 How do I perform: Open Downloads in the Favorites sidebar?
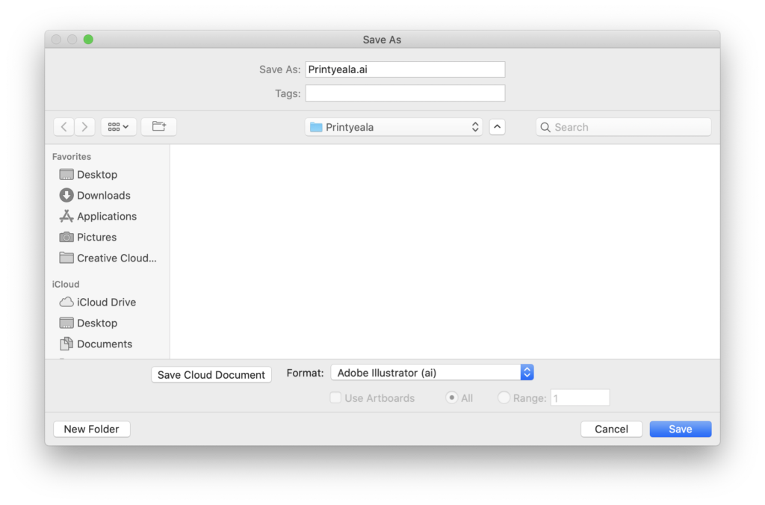pos(103,196)
